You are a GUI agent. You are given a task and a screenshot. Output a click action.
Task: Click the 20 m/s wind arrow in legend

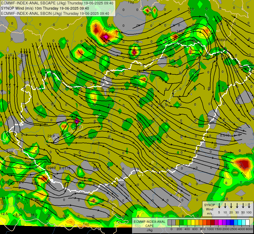pyautogui.click(x=231, y=206)
